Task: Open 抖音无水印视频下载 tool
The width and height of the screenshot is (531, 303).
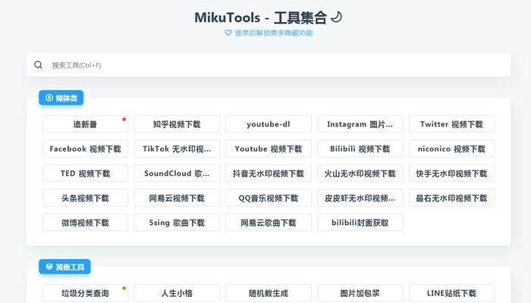Action: [x=269, y=173]
